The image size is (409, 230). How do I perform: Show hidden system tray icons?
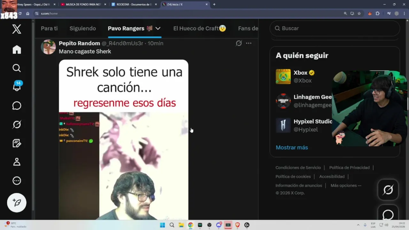358,225
